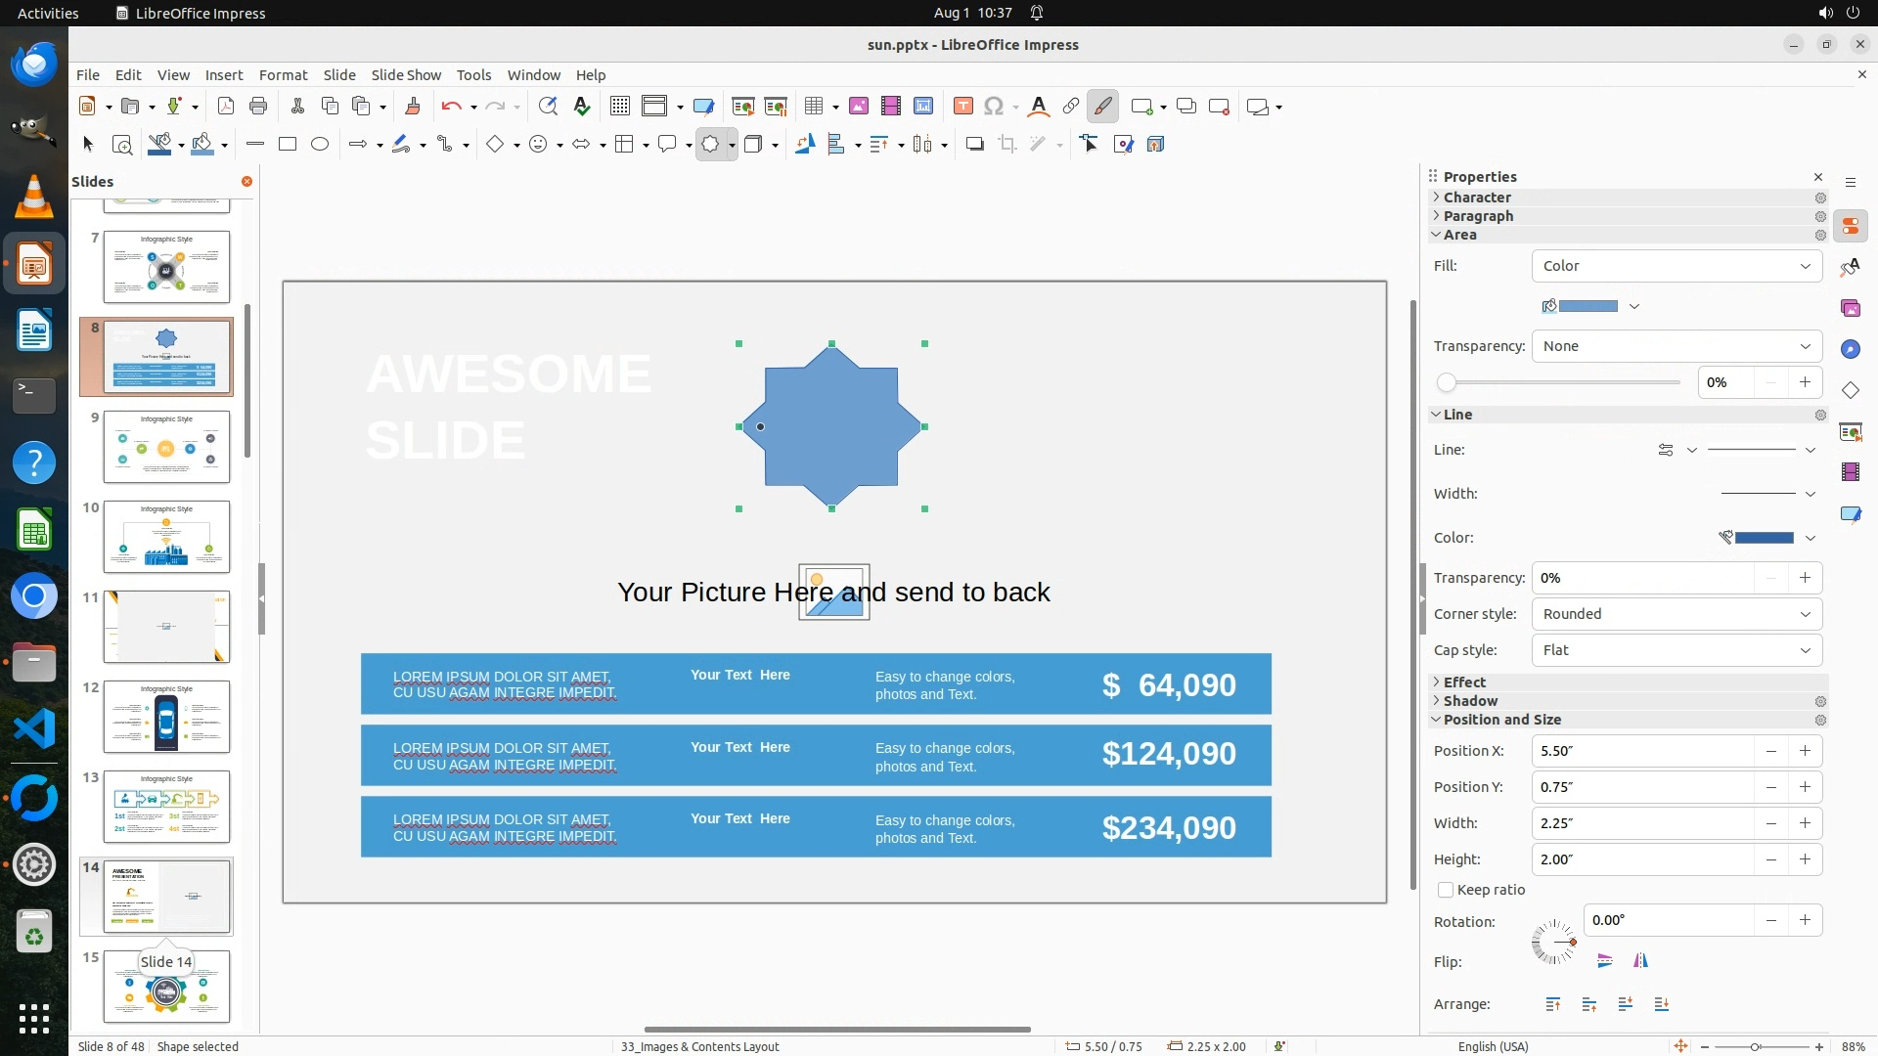Click the Flip Vertically icon in Properties
This screenshot has width=1878, height=1056.
[1605, 962]
